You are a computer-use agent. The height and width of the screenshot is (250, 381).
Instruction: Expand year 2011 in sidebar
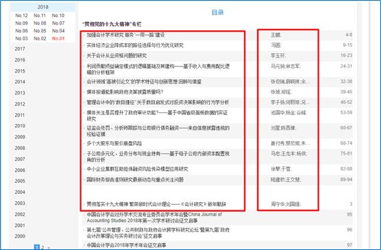[x=20, y=115]
